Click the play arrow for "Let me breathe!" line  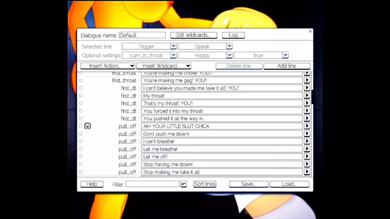[307, 149]
